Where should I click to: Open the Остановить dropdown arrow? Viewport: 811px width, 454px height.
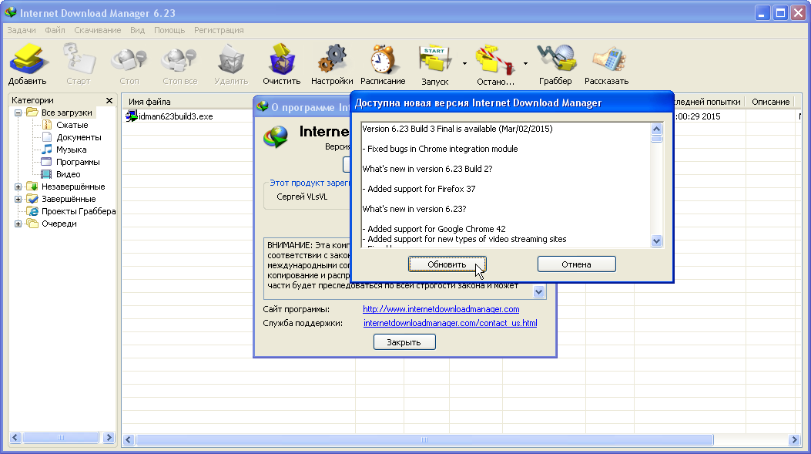coord(525,64)
